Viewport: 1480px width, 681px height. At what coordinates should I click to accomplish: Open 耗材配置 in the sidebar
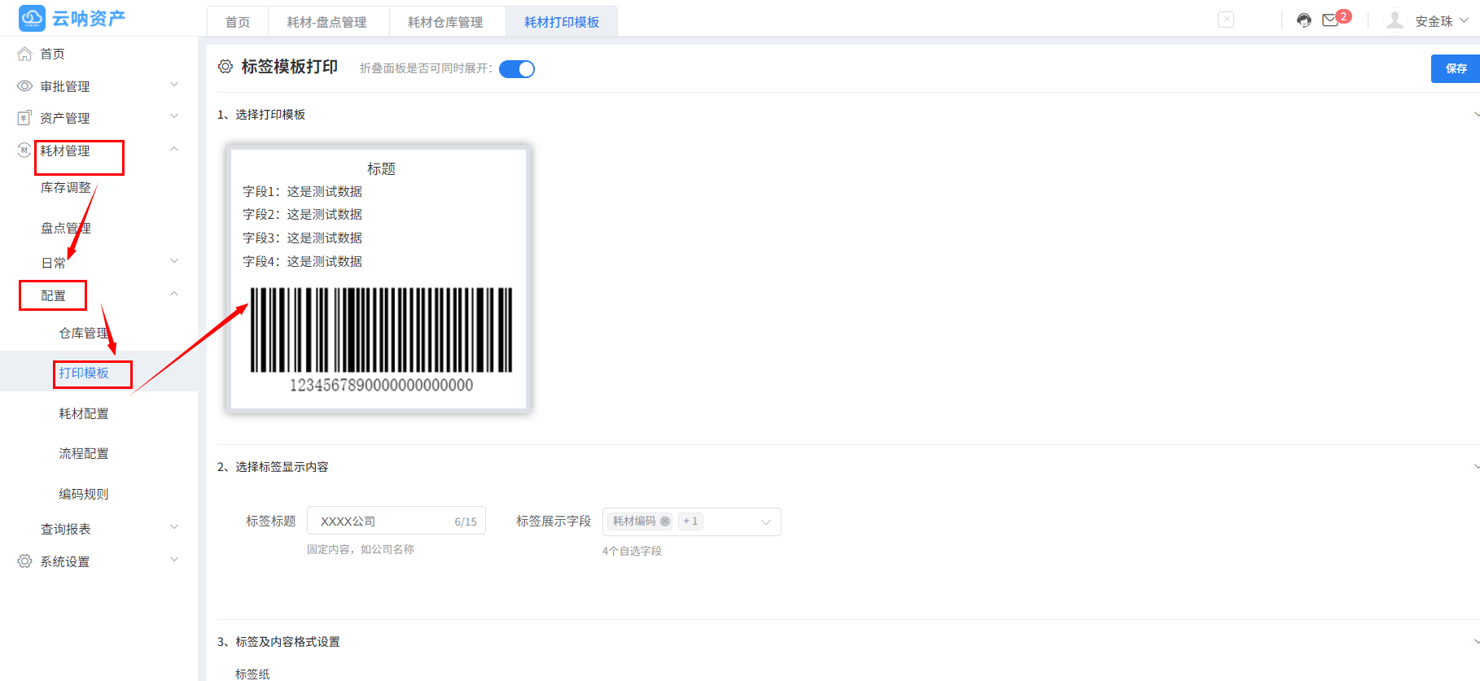point(84,414)
